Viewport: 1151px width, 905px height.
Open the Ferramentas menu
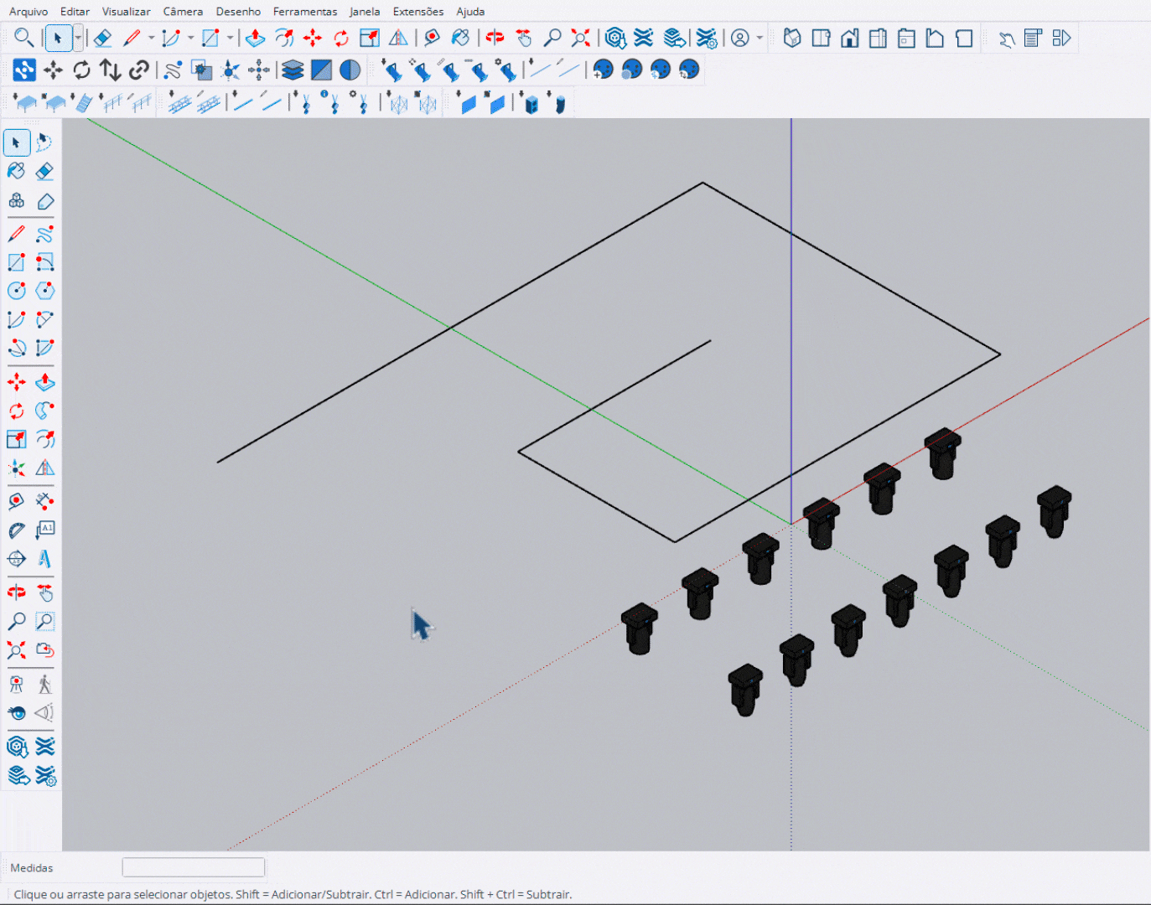[304, 12]
